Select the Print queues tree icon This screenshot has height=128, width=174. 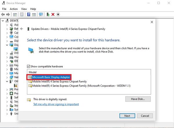pyautogui.click(x=11, y=90)
